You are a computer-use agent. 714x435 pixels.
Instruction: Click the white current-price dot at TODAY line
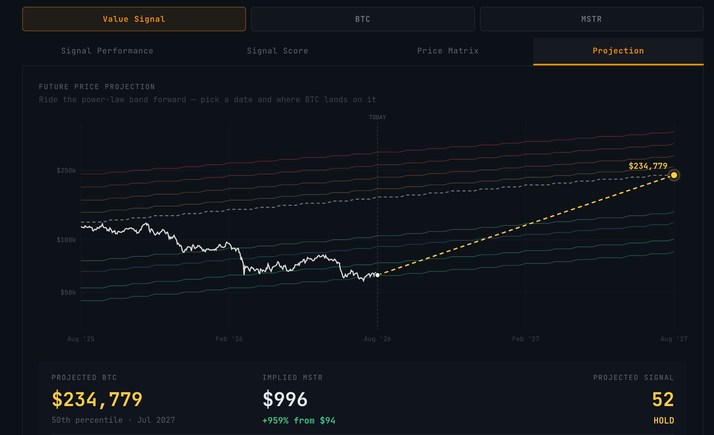378,275
